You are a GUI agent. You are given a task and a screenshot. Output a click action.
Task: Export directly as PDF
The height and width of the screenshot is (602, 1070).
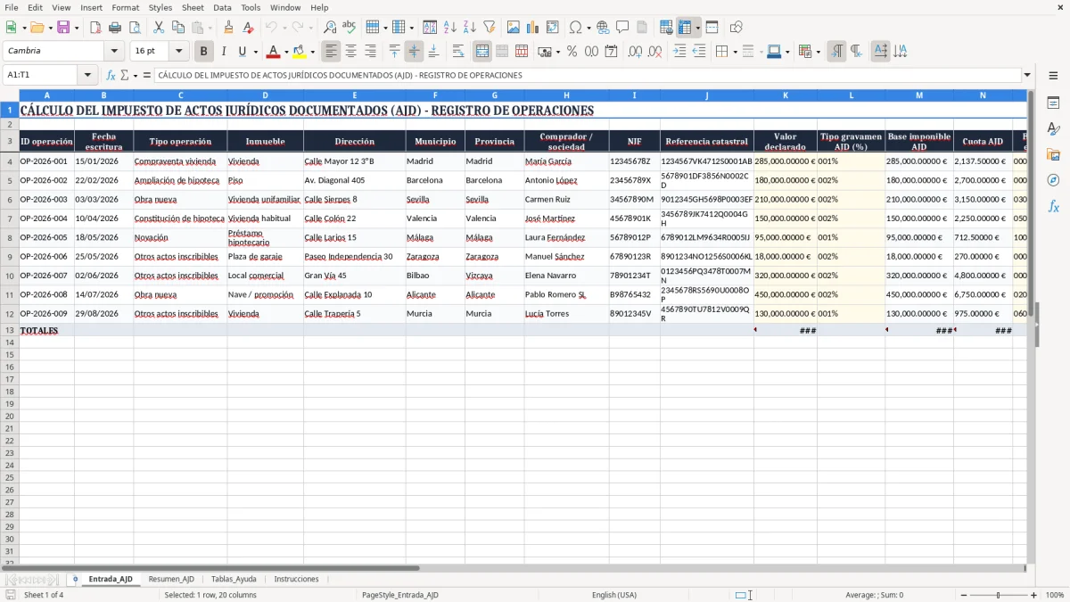click(x=95, y=28)
